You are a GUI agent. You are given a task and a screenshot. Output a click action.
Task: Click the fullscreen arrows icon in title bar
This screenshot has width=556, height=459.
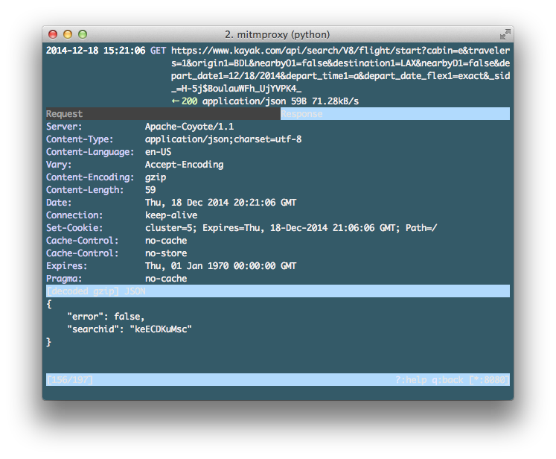coord(505,34)
